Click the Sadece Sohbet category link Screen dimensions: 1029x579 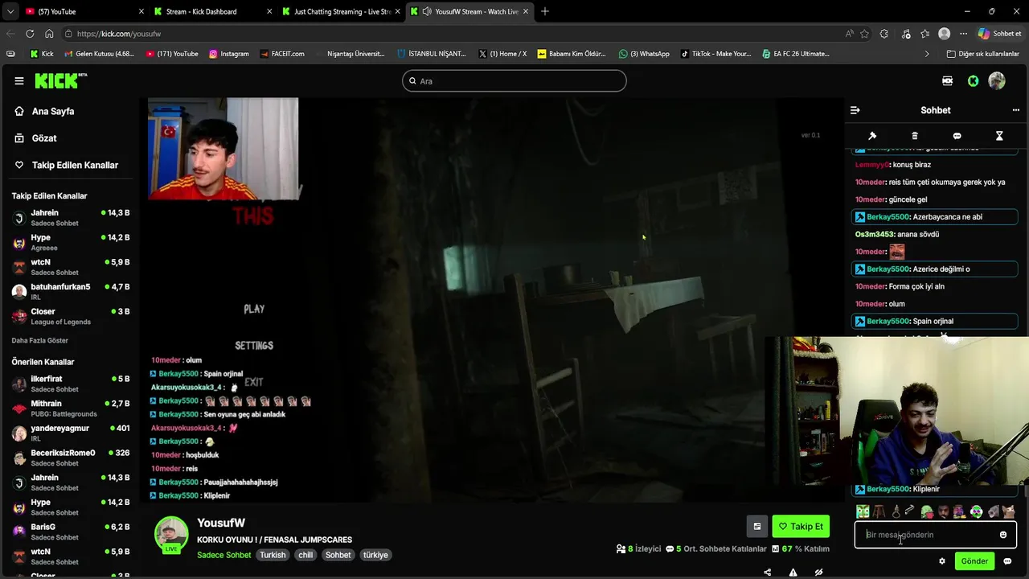[x=224, y=555]
